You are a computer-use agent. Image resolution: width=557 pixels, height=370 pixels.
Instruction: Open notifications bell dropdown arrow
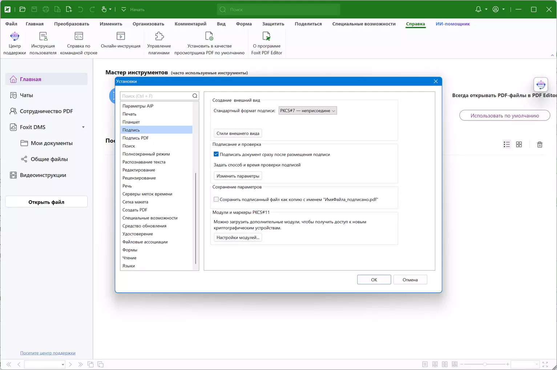pyautogui.click(x=486, y=9)
